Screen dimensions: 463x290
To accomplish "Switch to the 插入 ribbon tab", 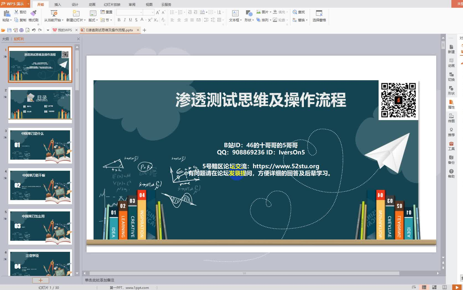I will [x=58, y=4].
